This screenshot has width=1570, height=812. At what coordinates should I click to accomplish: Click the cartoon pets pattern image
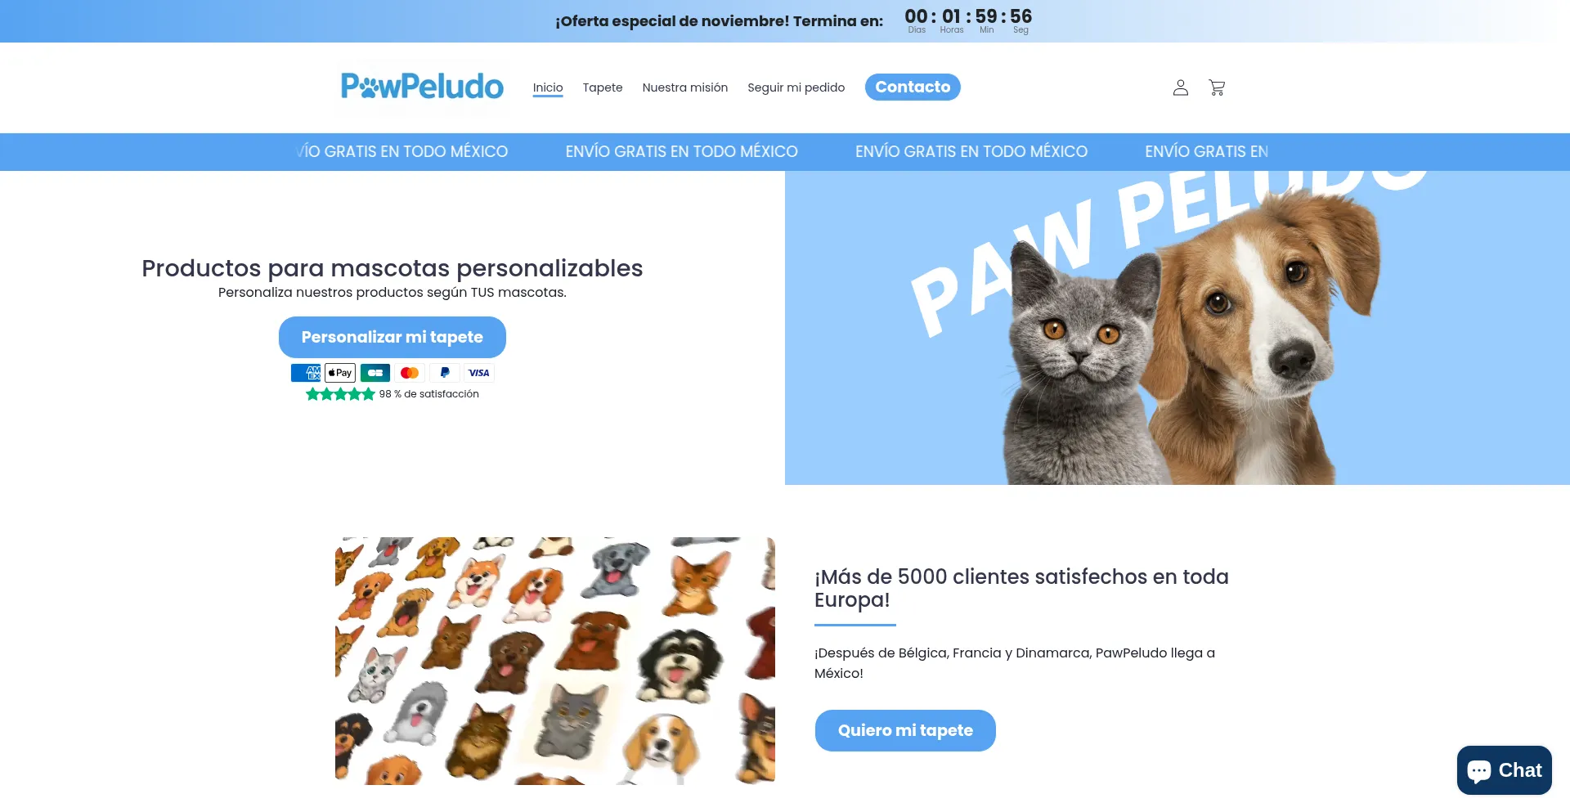[555, 661]
